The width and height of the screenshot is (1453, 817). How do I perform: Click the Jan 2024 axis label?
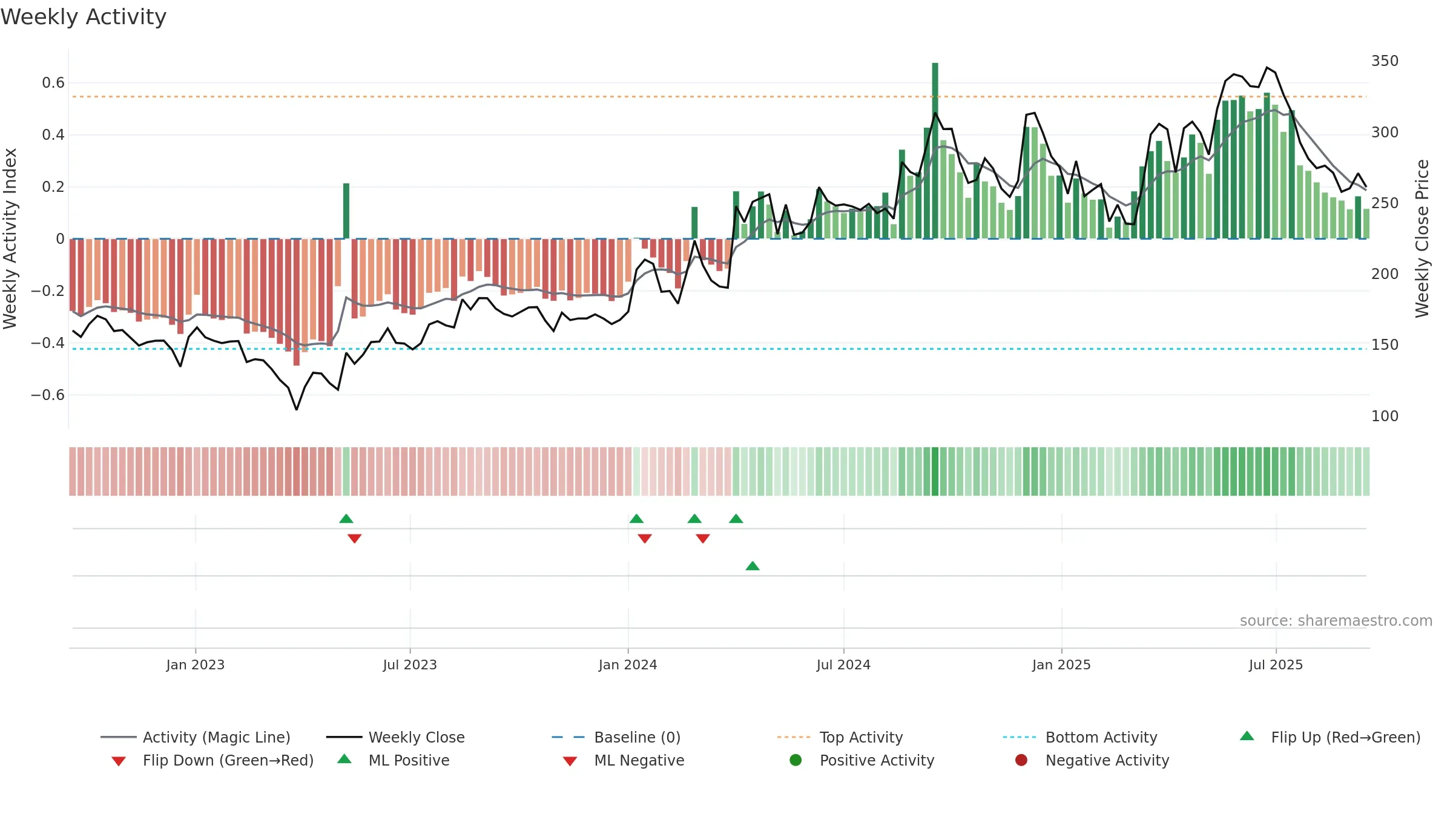tap(628, 665)
